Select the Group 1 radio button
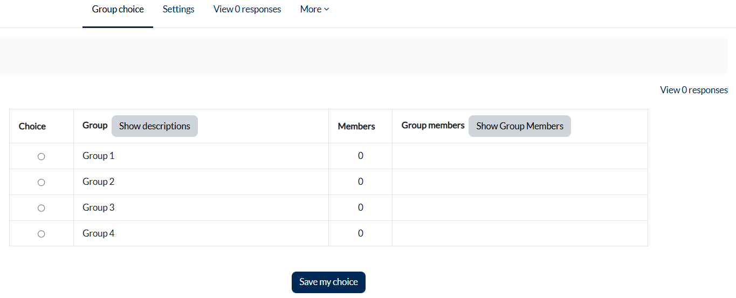This screenshot has width=736, height=298. pyautogui.click(x=41, y=156)
